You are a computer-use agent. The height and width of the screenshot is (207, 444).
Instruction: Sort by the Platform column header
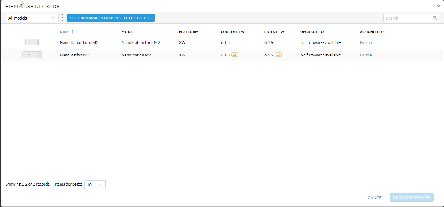188,32
